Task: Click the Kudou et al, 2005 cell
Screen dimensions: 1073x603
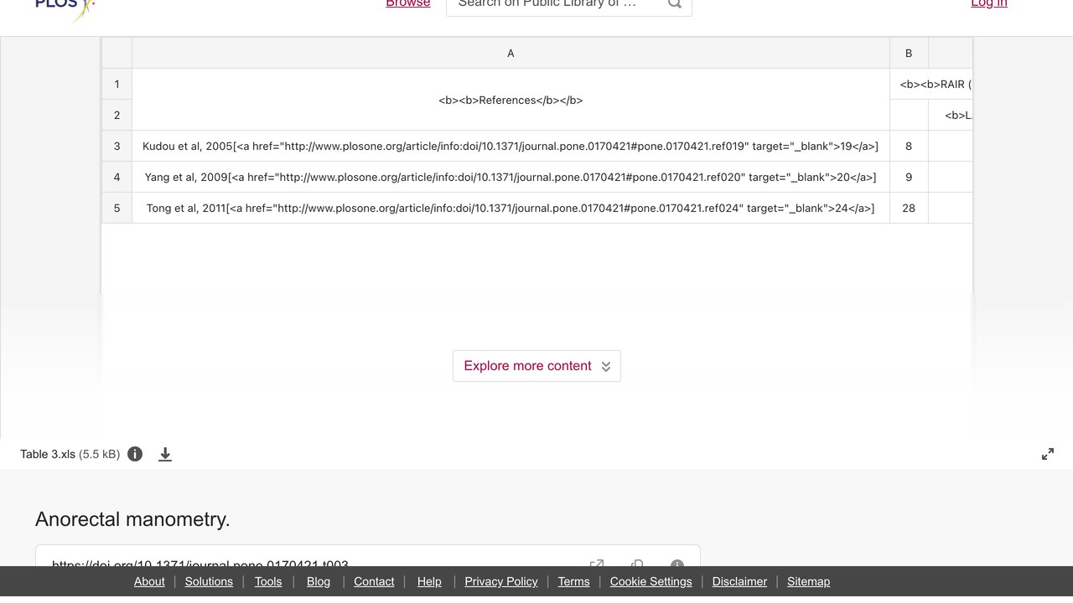Action: [x=511, y=146]
